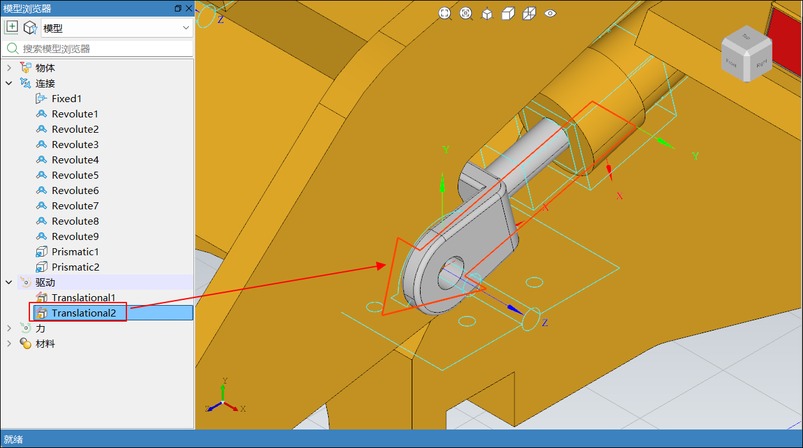
Task: Collapse the 连接 tree node
Action: tap(9, 83)
